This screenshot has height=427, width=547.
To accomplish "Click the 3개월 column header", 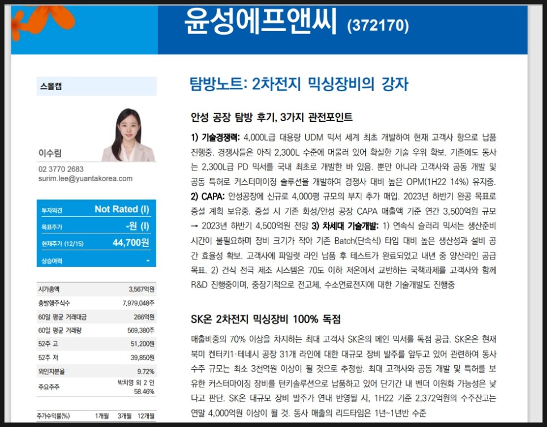I will point(125,416).
